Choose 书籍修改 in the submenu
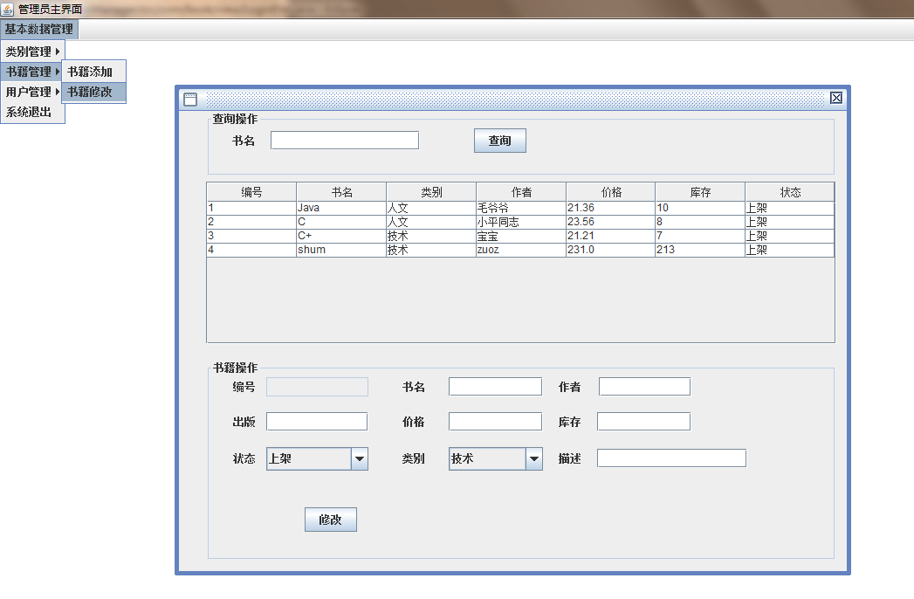 click(94, 92)
